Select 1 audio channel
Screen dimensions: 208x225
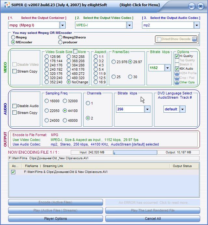(88, 103)
